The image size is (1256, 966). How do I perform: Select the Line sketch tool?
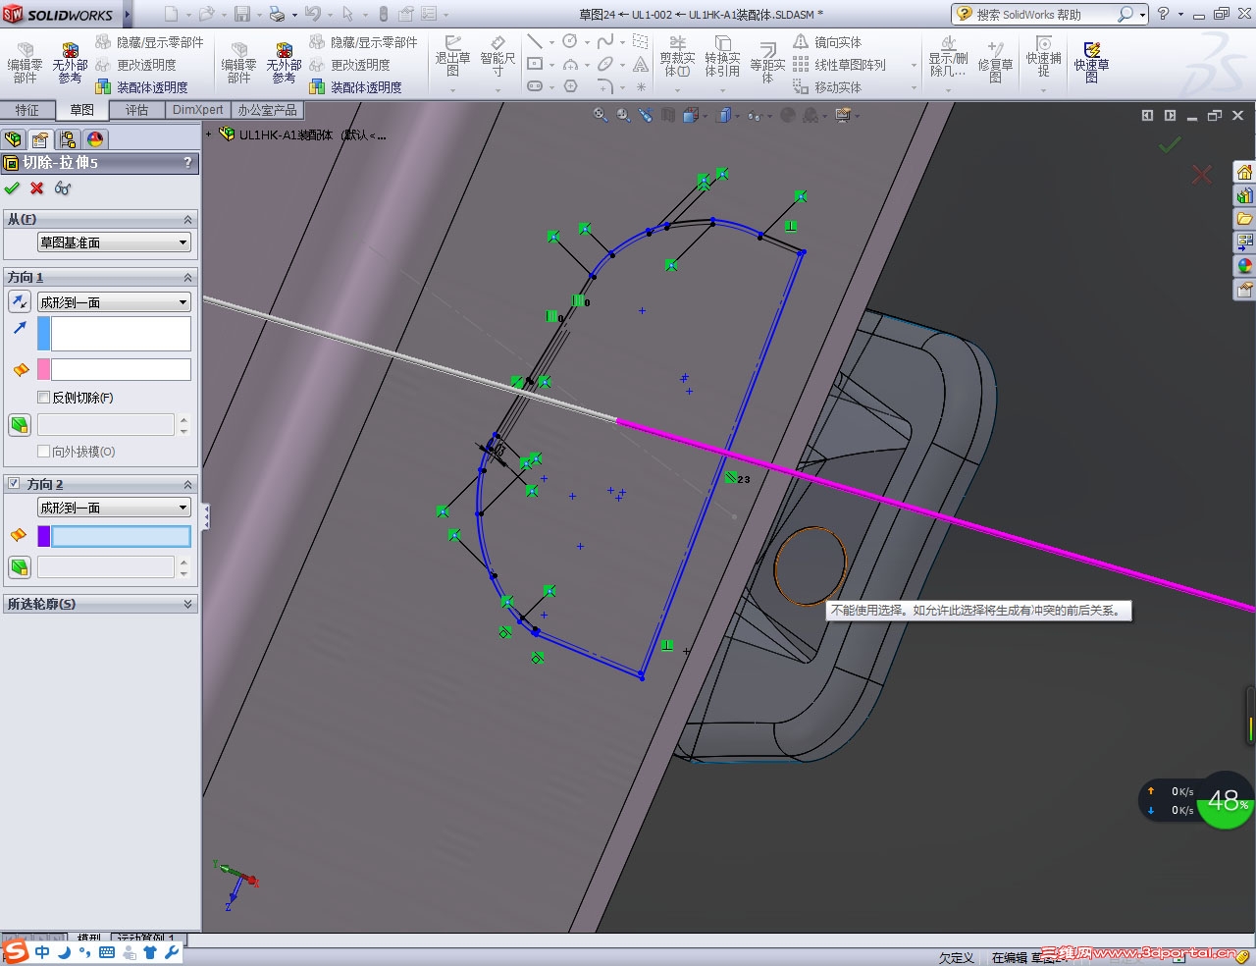535,41
